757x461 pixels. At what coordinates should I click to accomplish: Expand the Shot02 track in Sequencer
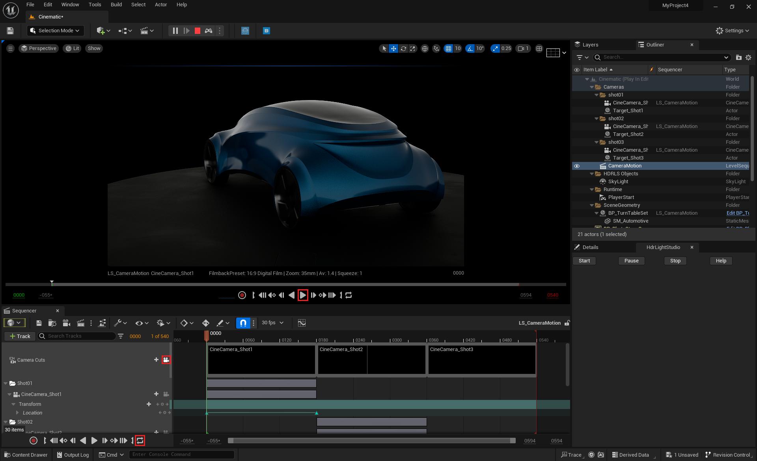pyautogui.click(x=7, y=422)
